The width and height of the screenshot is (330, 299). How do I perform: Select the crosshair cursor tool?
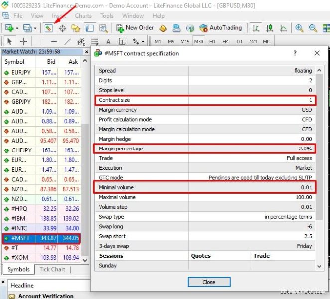coord(23,42)
